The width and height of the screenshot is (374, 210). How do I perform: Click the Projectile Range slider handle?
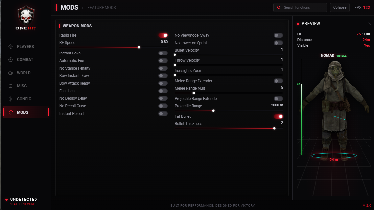[x=213, y=111]
